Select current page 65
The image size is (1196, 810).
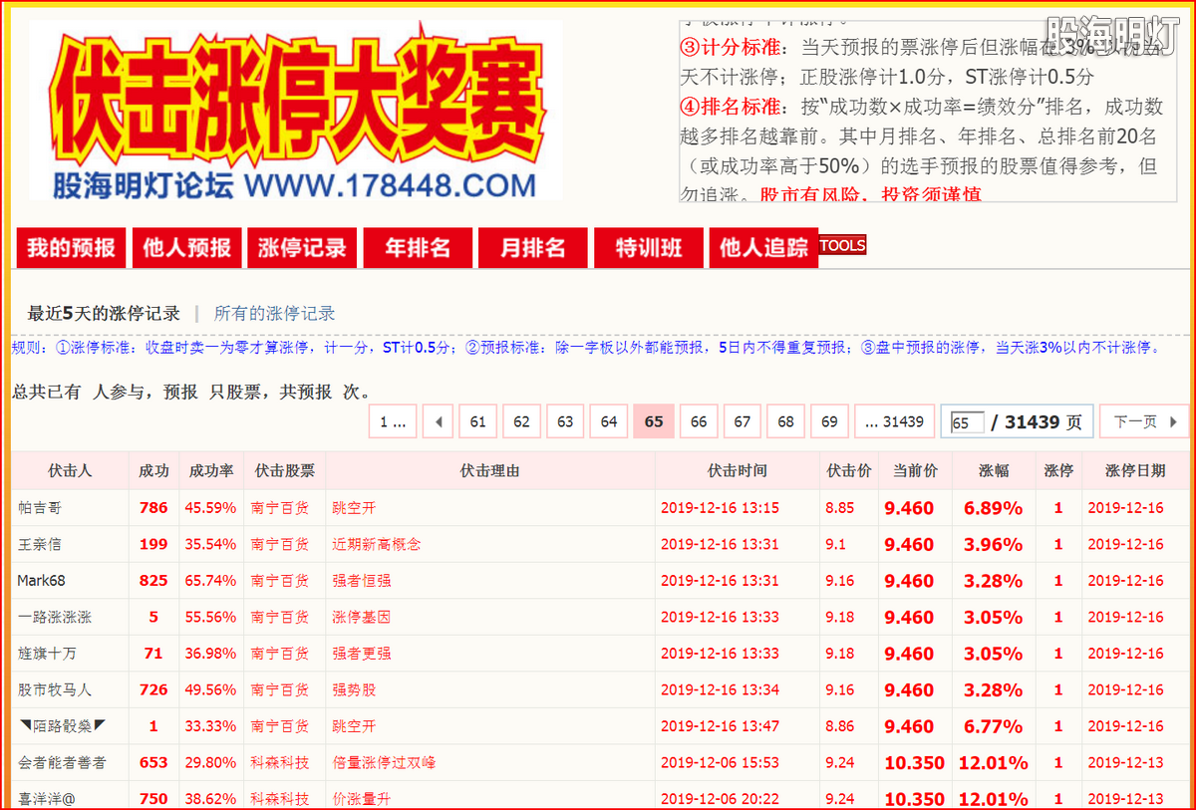click(654, 421)
